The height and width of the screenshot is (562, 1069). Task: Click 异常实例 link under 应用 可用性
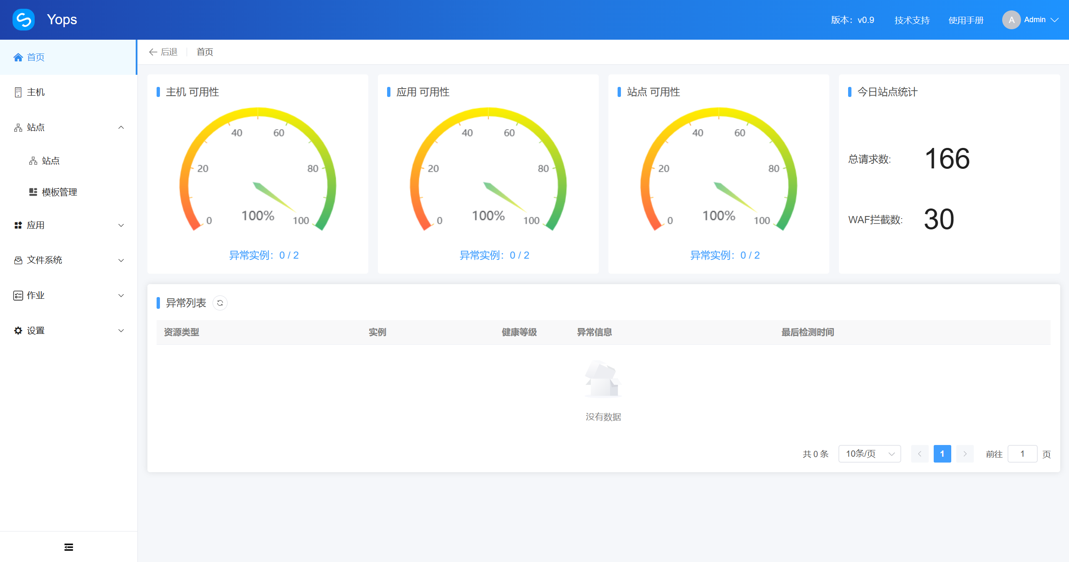click(x=494, y=255)
